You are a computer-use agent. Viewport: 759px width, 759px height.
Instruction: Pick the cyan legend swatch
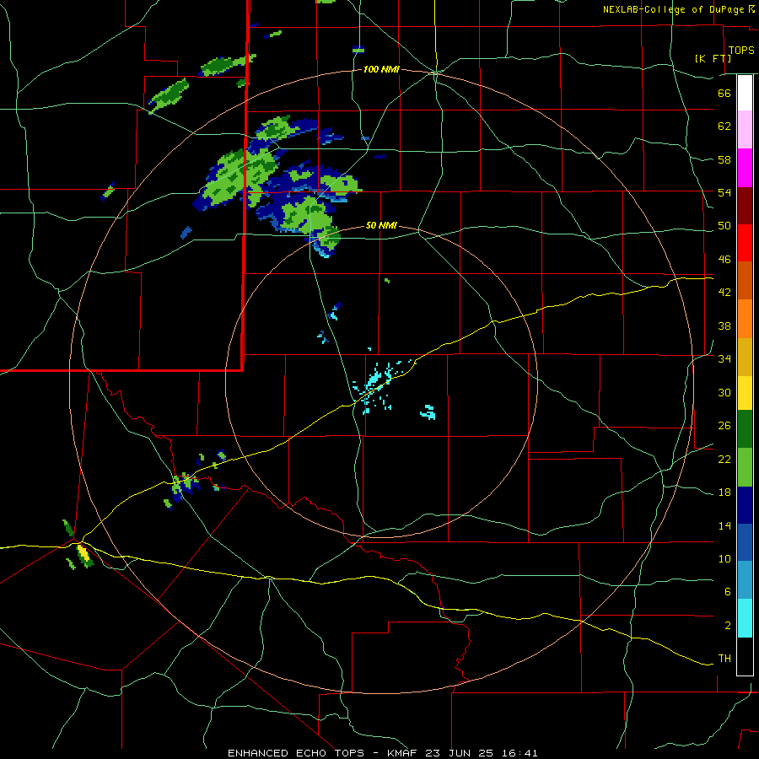coord(745,618)
